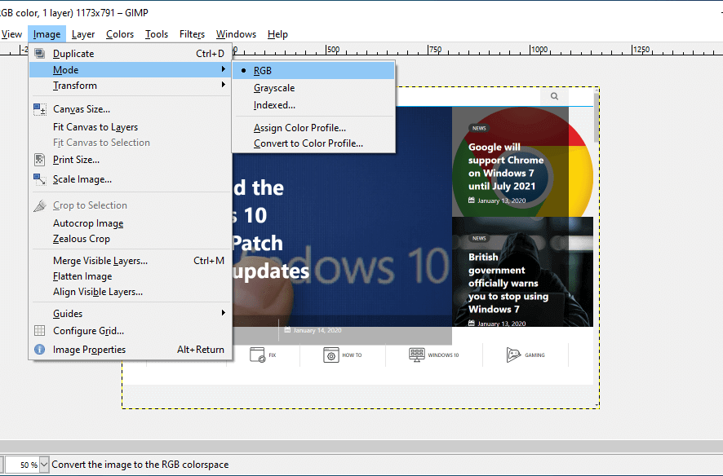This screenshot has height=476, width=723.
Task: Select Align Visible Layers...
Action: point(130,292)
